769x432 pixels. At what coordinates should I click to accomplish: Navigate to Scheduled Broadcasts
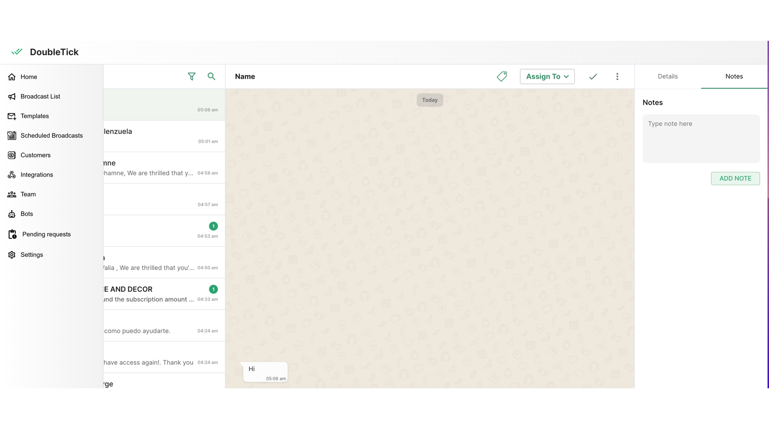click(x=51, y=136)
